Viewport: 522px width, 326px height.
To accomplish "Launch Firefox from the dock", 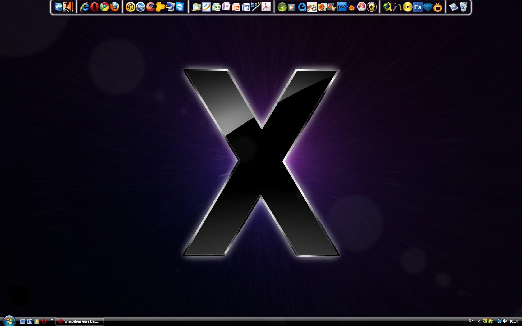I will [x=114, y=7].
